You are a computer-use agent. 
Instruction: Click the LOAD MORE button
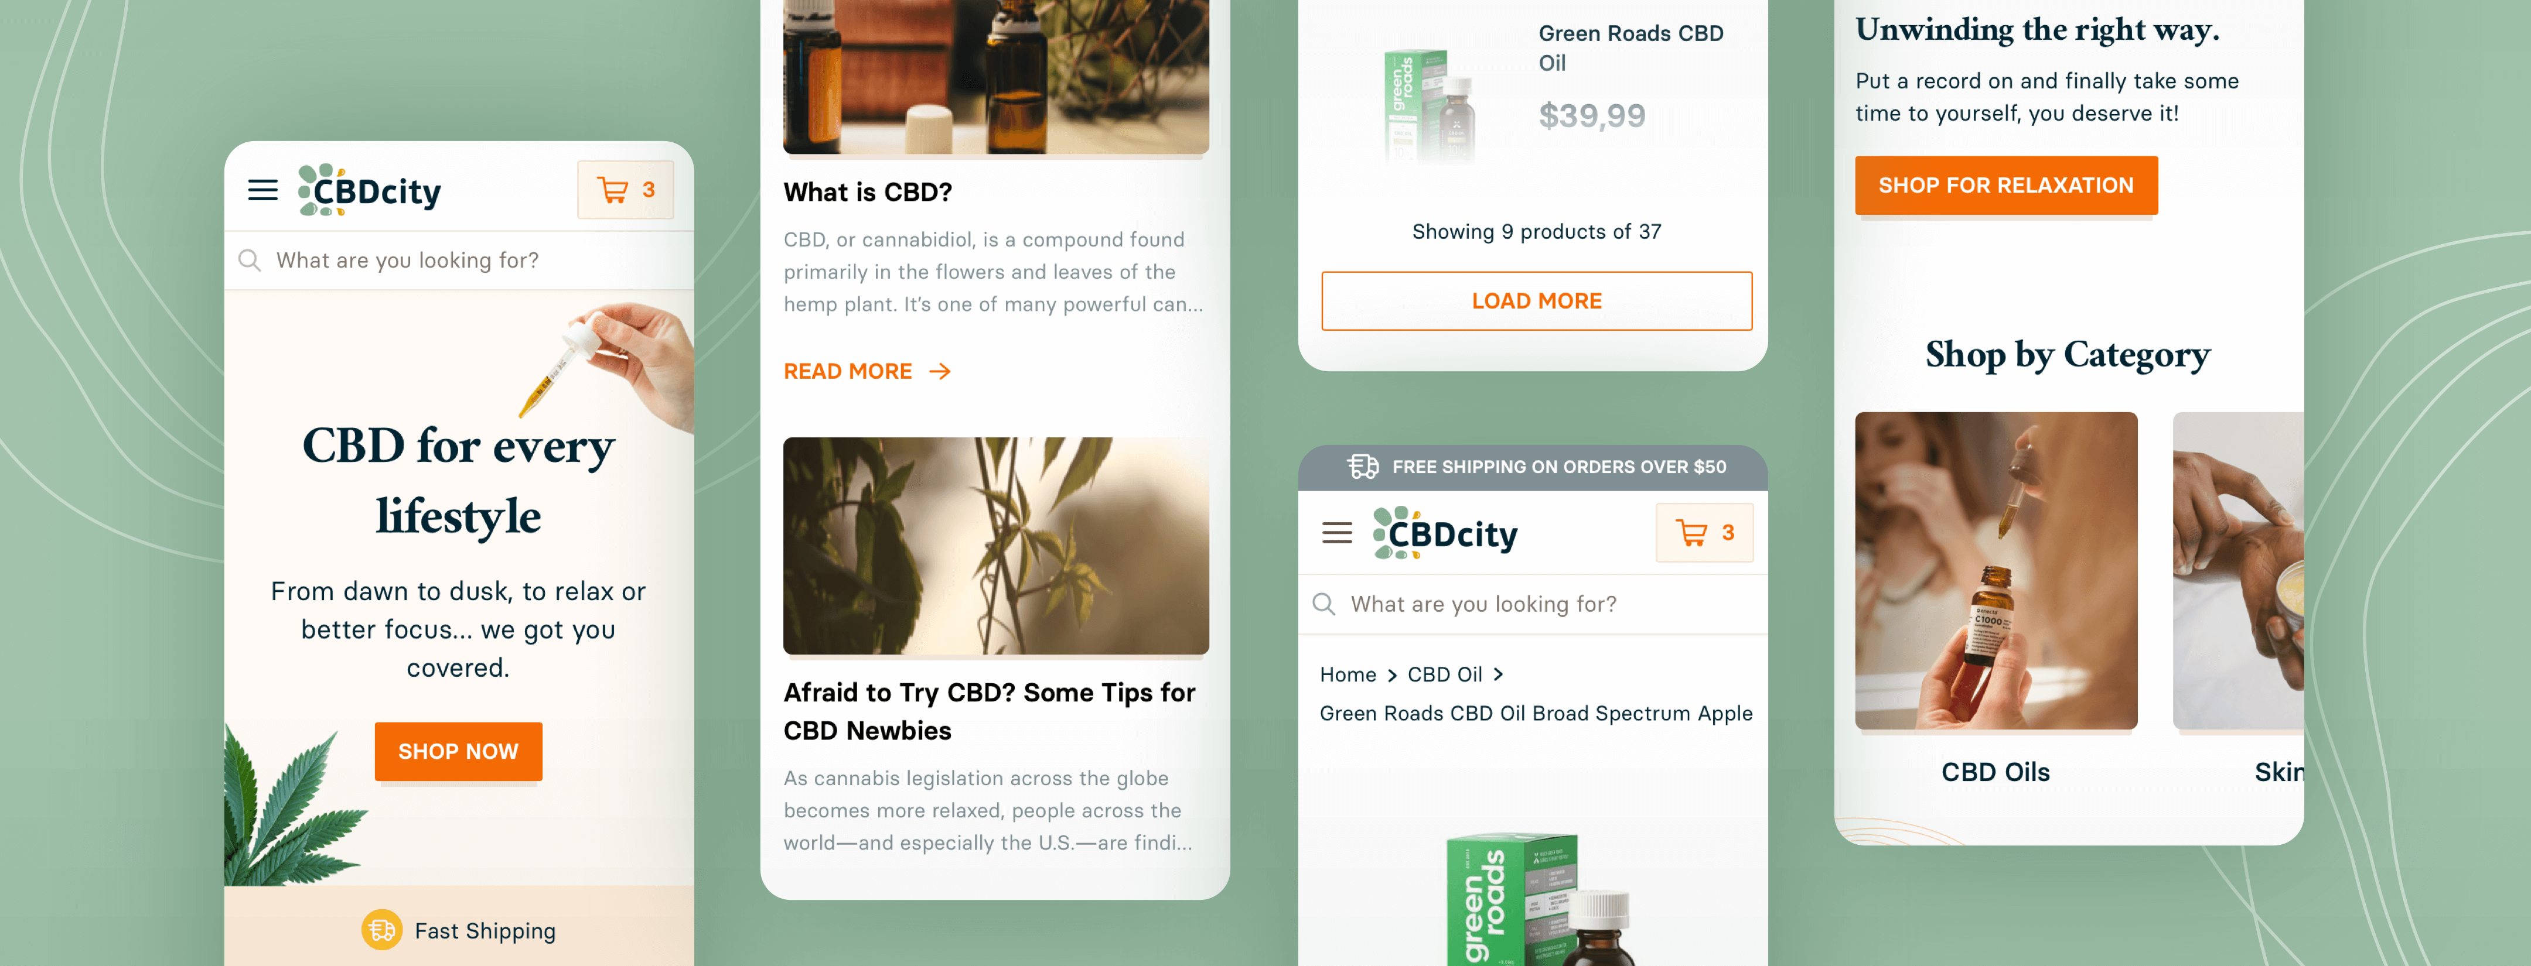(1537, 302)
